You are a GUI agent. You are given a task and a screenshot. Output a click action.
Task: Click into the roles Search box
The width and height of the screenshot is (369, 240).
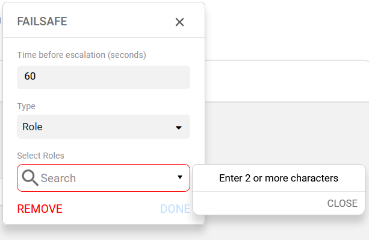pos(104,178)
